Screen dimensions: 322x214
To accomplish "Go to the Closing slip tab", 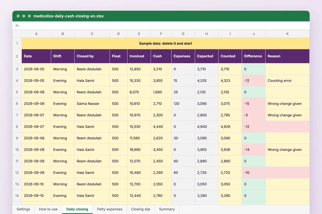I will pyautogui.click(x=141, y=209).
